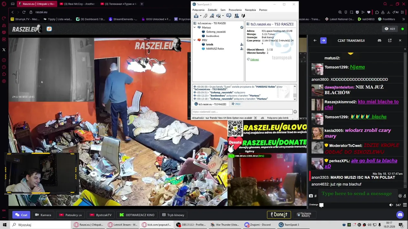Click the X icon in browser sidebar
This screenshot has width=408, height=229.
[x=4, y=50]
